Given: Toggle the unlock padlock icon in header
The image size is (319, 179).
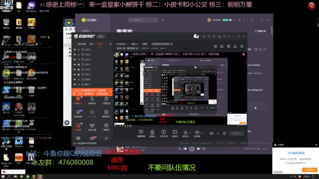Looking at the screenshot, I should tap(222, 46).
